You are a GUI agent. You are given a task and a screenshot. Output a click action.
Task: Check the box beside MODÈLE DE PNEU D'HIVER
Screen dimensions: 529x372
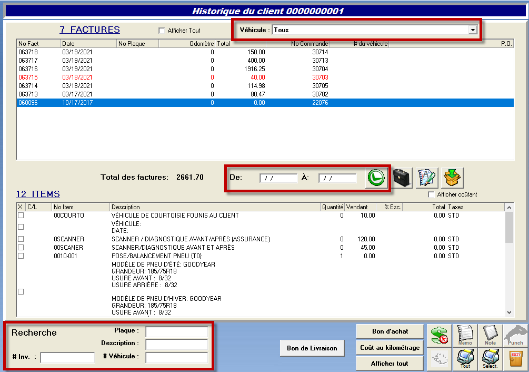coord(21,292)
